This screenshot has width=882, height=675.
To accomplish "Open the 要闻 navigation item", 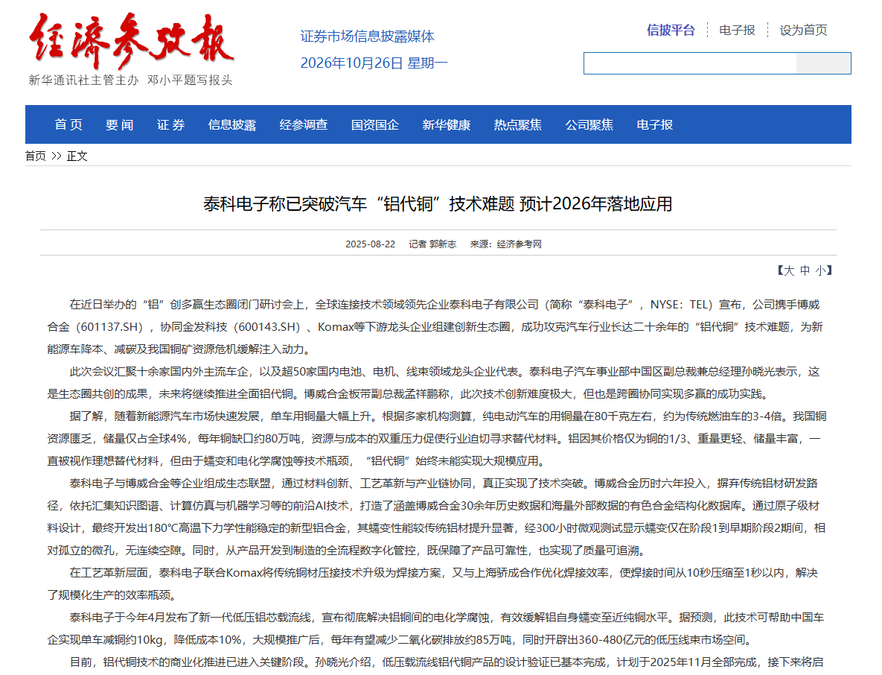I will point(120,124).
